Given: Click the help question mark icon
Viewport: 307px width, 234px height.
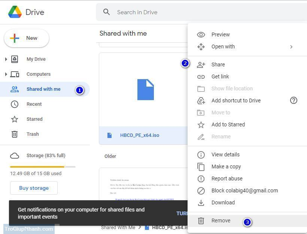Looking at the screenshot, I should pyautogui.click(x=294, y=100).
